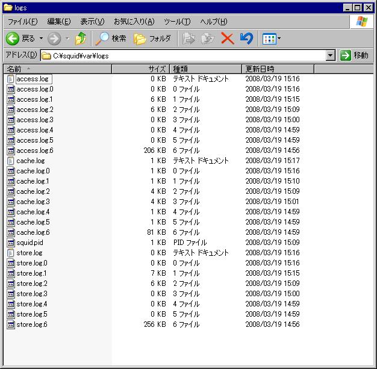Click the cache.log text document icon

point(10,161)
